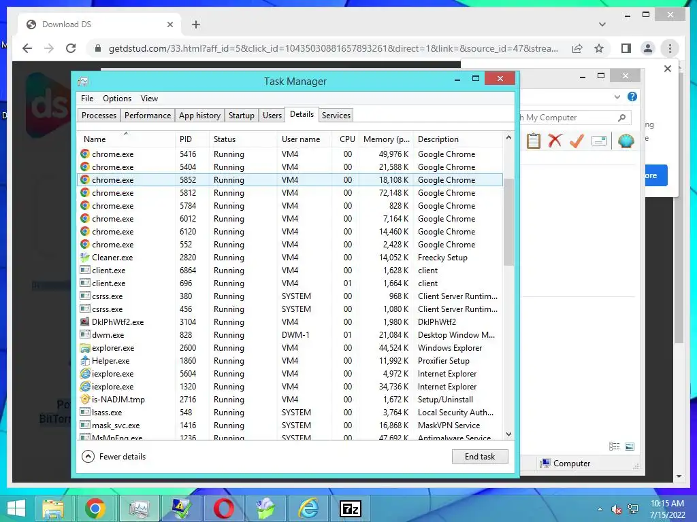Click the red X delete icon in back window
Image resolution: width=697 pixels, height=522 pixels.
pyautogui.click(x=555, y=141)
